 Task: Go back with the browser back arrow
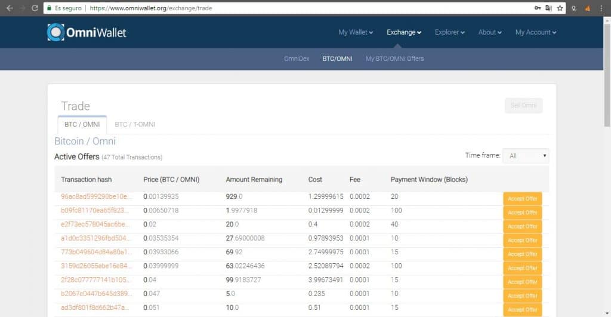click(10, 8)
